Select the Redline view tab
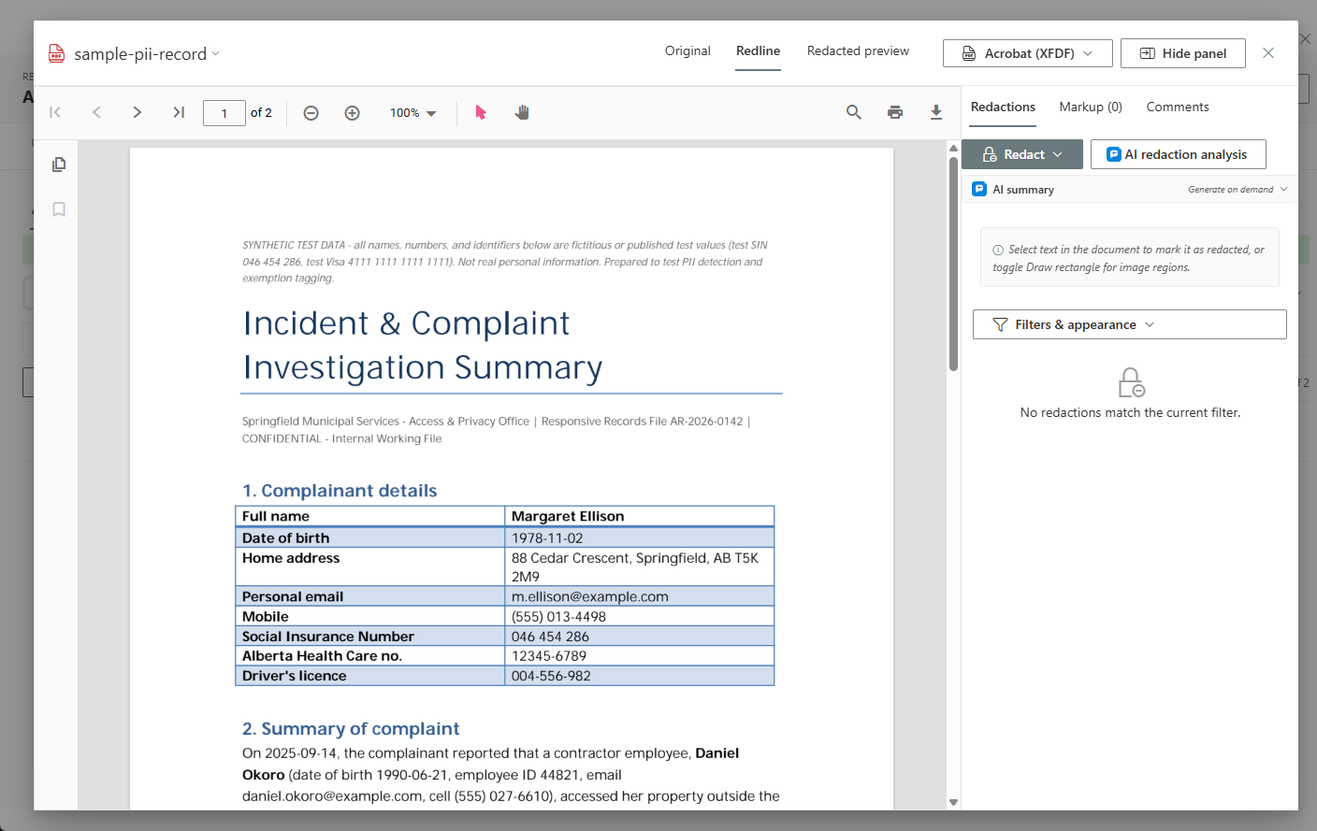 point(758,51)
